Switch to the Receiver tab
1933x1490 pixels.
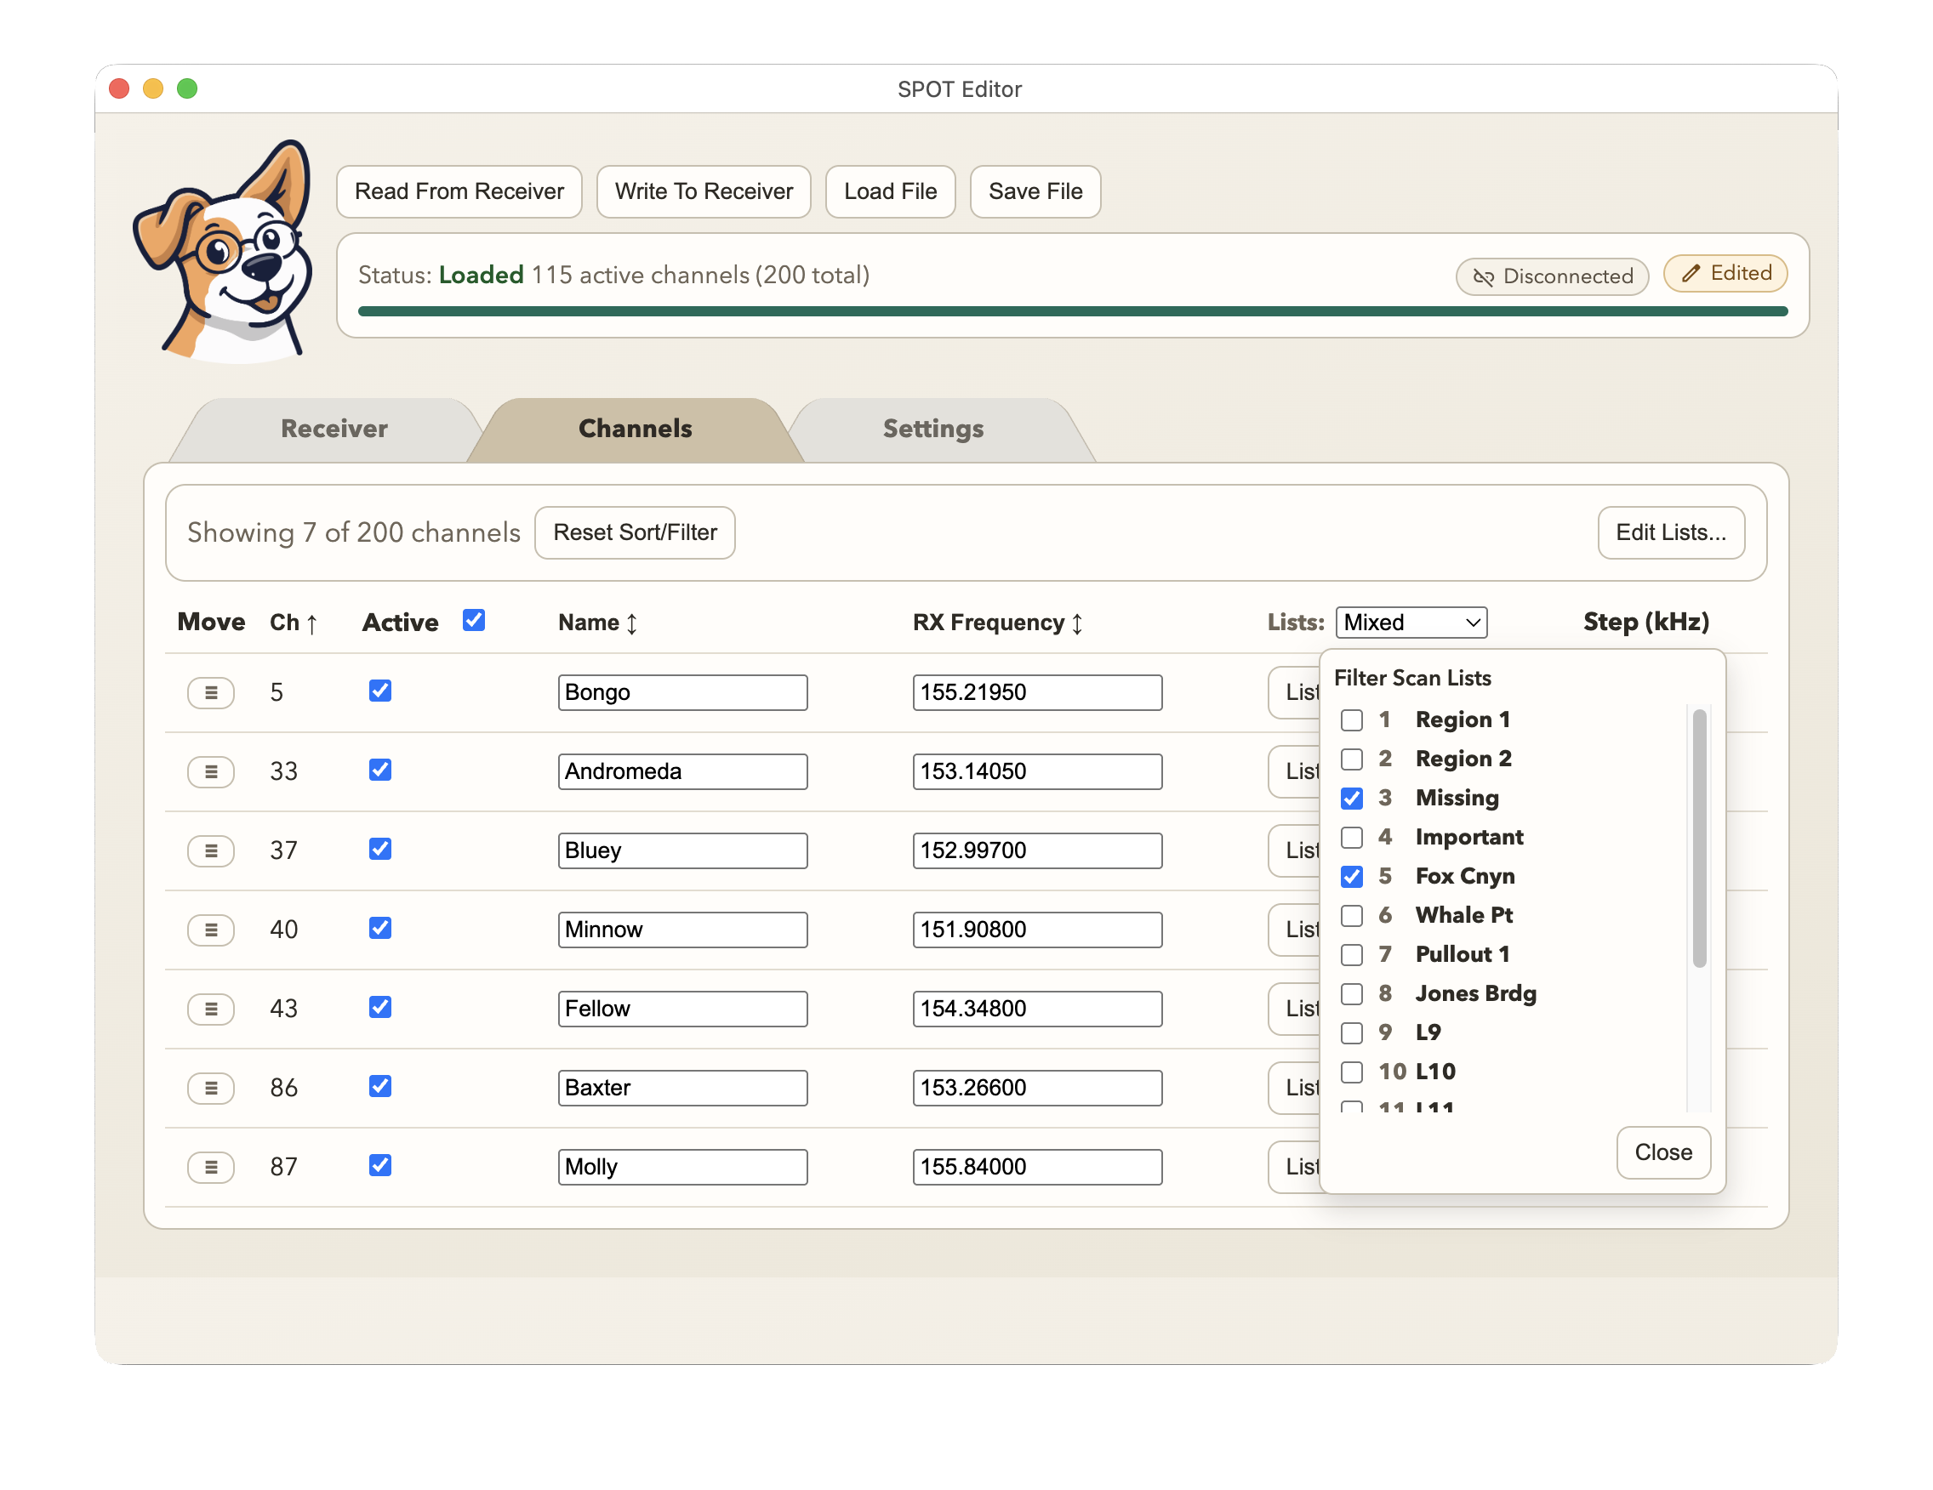334,429
